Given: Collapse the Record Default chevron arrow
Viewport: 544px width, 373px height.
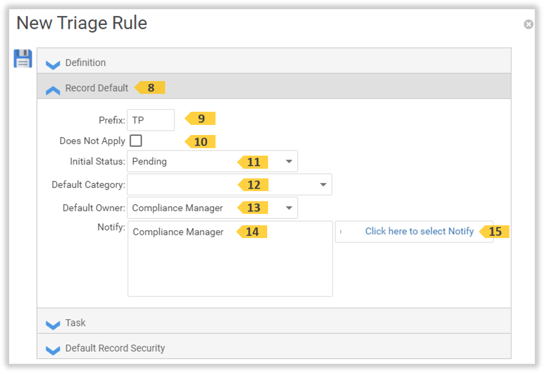Looking at the screenshot, I should (x=53, y=90).
